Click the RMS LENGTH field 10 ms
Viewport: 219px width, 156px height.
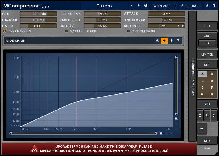tap(102, 20)
